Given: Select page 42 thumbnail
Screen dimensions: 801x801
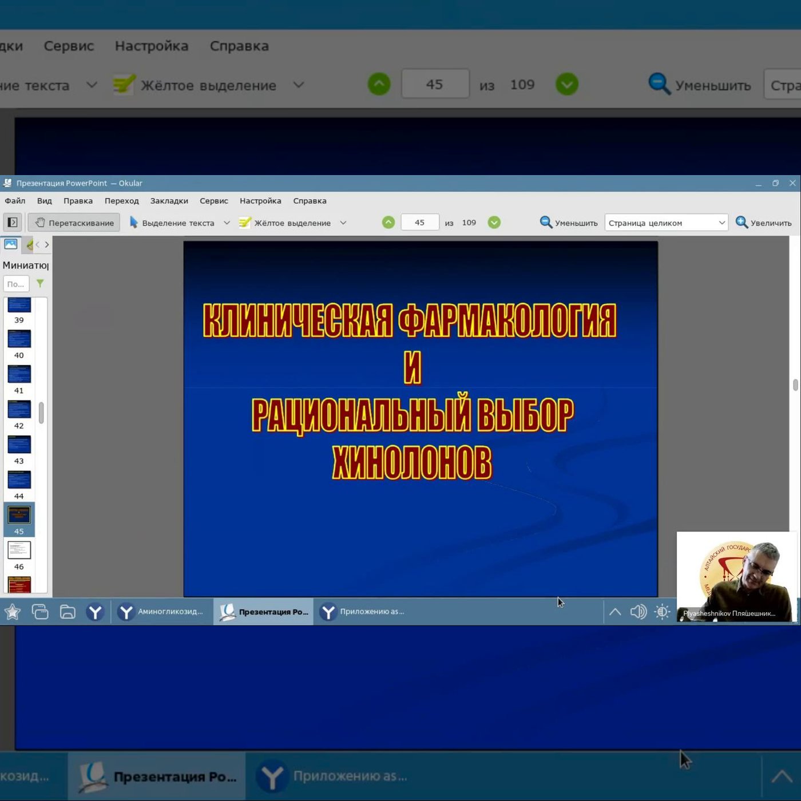Looking at the screenshot, I should point(19,414).
